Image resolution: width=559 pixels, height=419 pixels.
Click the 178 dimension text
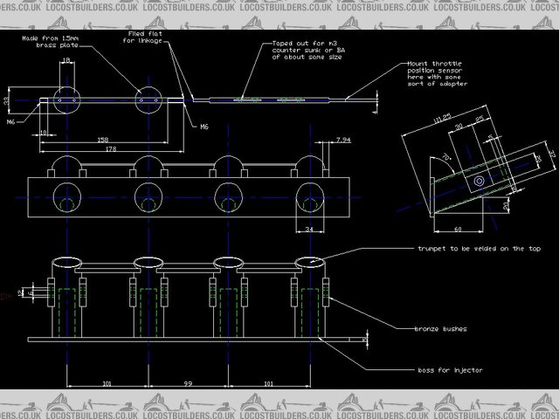coord(108,149)
